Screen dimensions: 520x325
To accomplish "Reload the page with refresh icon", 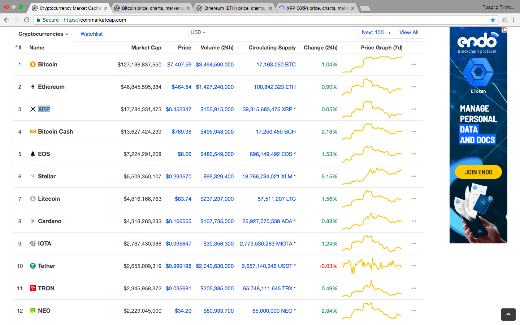I will [x=27, y=20].
